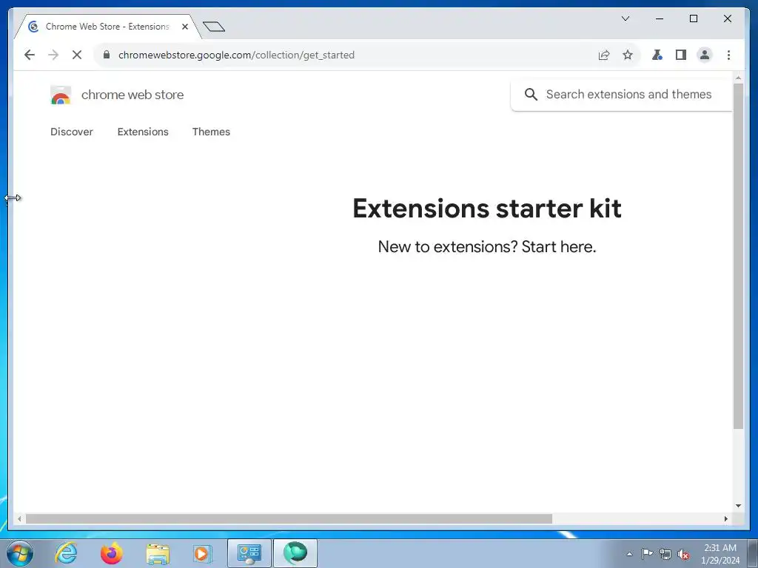Open Chrome's three-dot menu

(x=728, y=55)
